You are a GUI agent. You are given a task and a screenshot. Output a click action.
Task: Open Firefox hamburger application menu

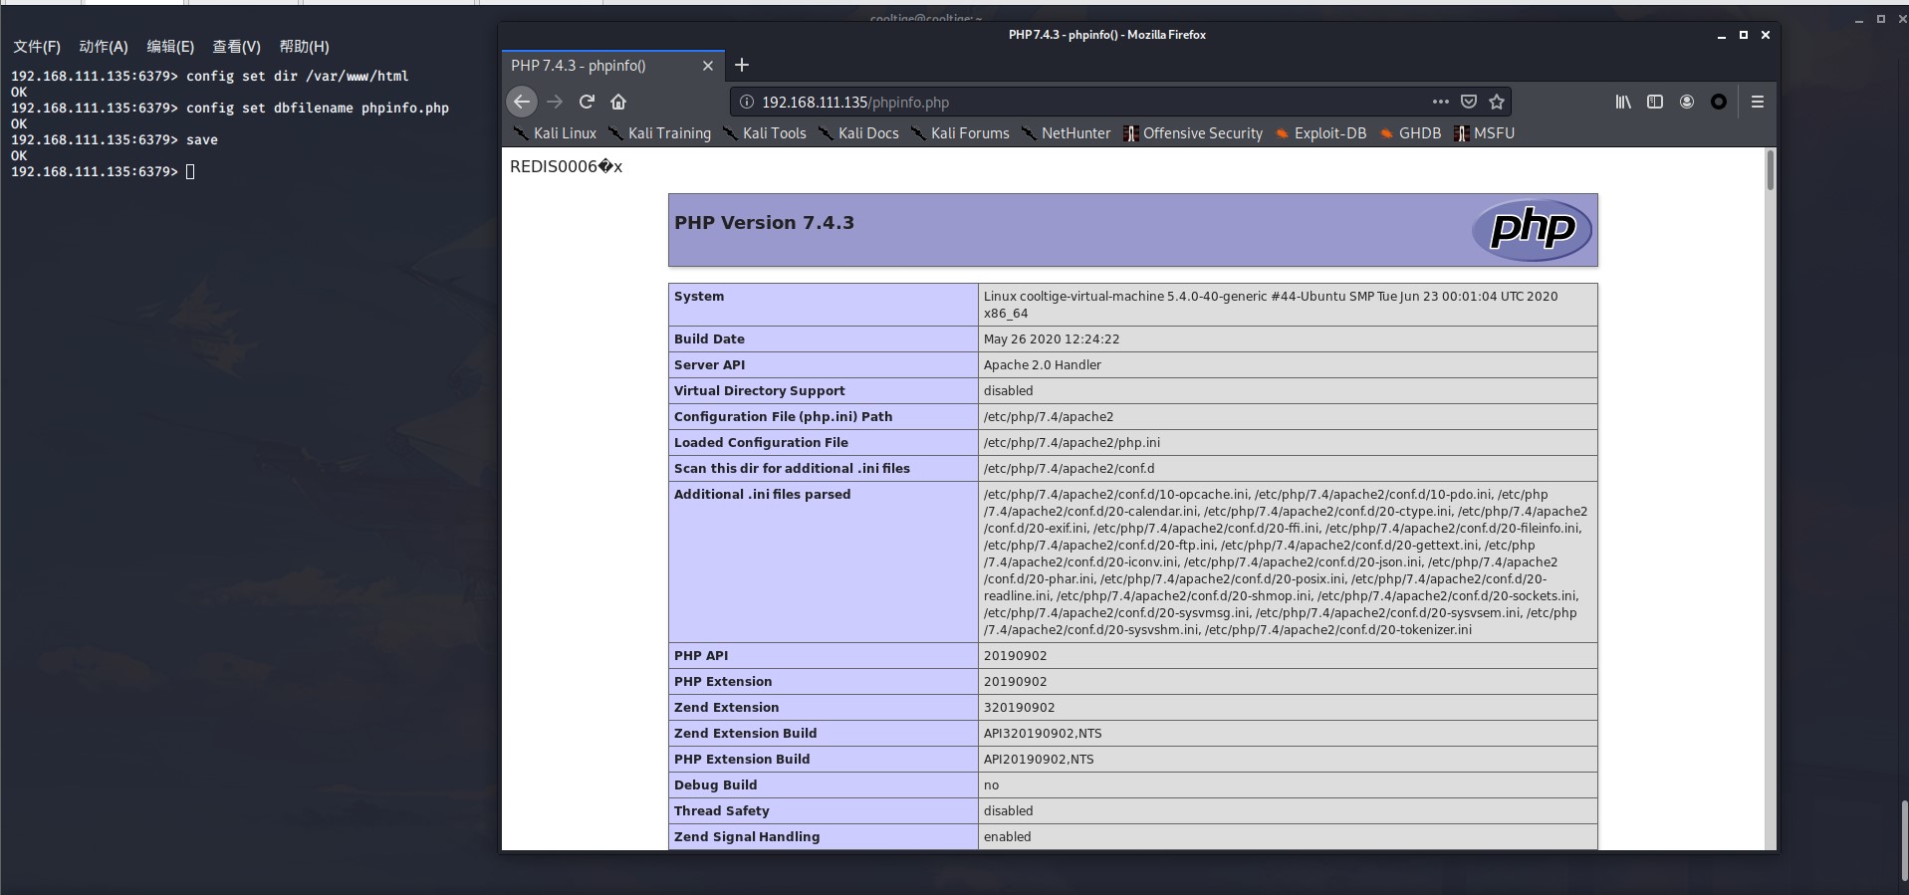click(x=1758, y=102)
